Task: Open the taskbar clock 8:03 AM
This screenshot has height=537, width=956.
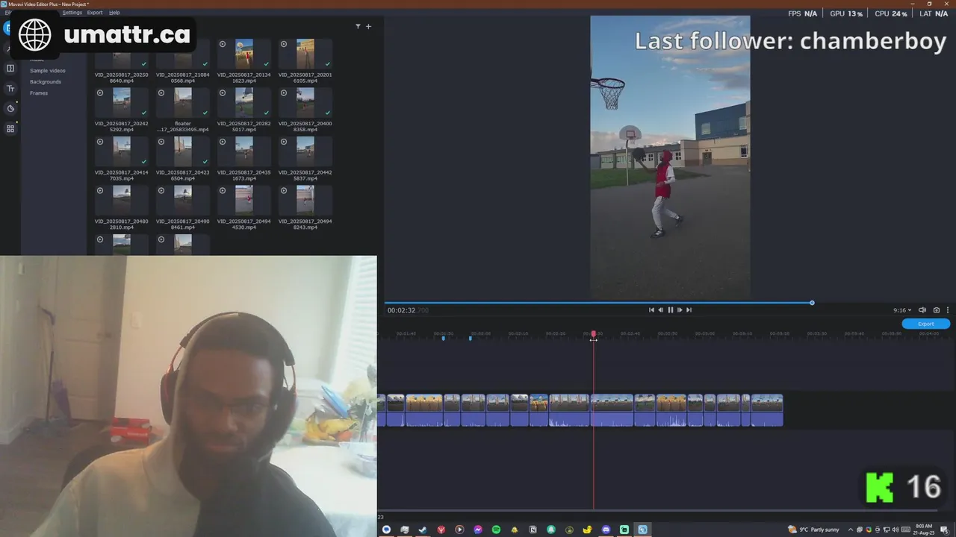Action: click(x=923, y=530)
